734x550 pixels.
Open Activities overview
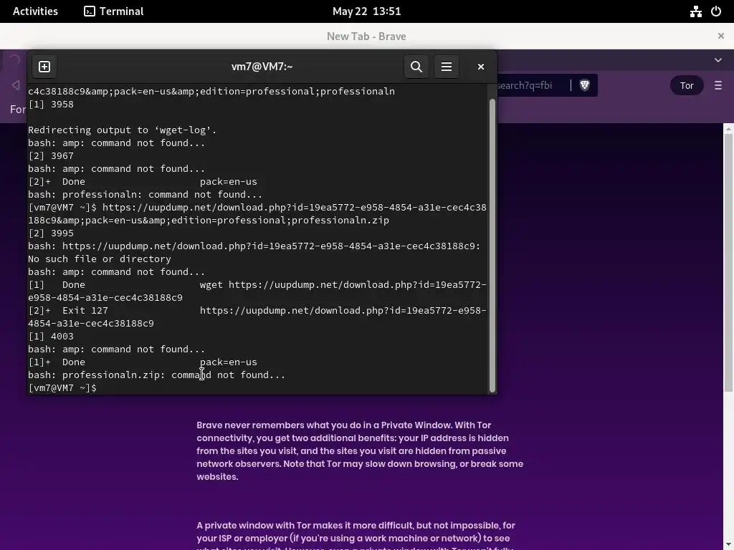pyautogui.click(x=35, y=11)
